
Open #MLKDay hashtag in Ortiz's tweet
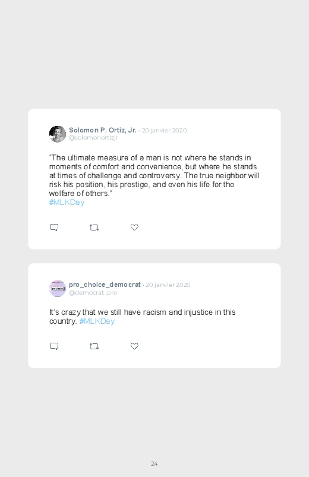pyautogui.click(x=67, y=203)
